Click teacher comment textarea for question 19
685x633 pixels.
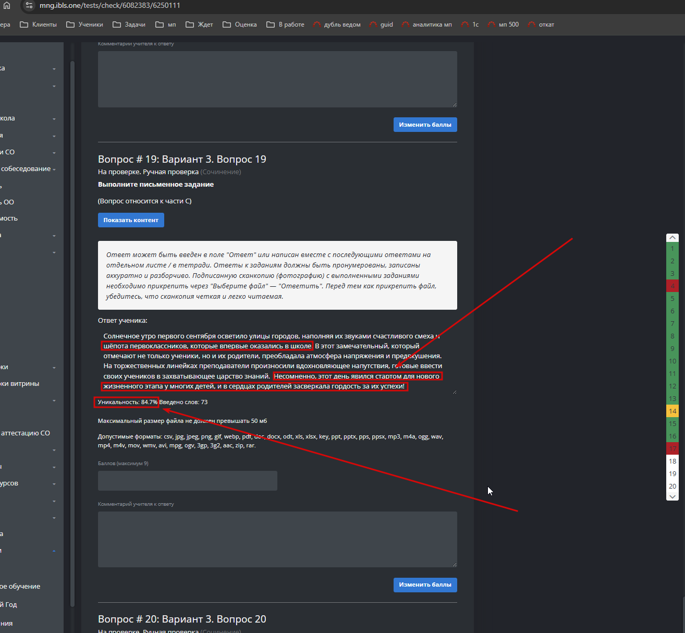click(277, 539)
